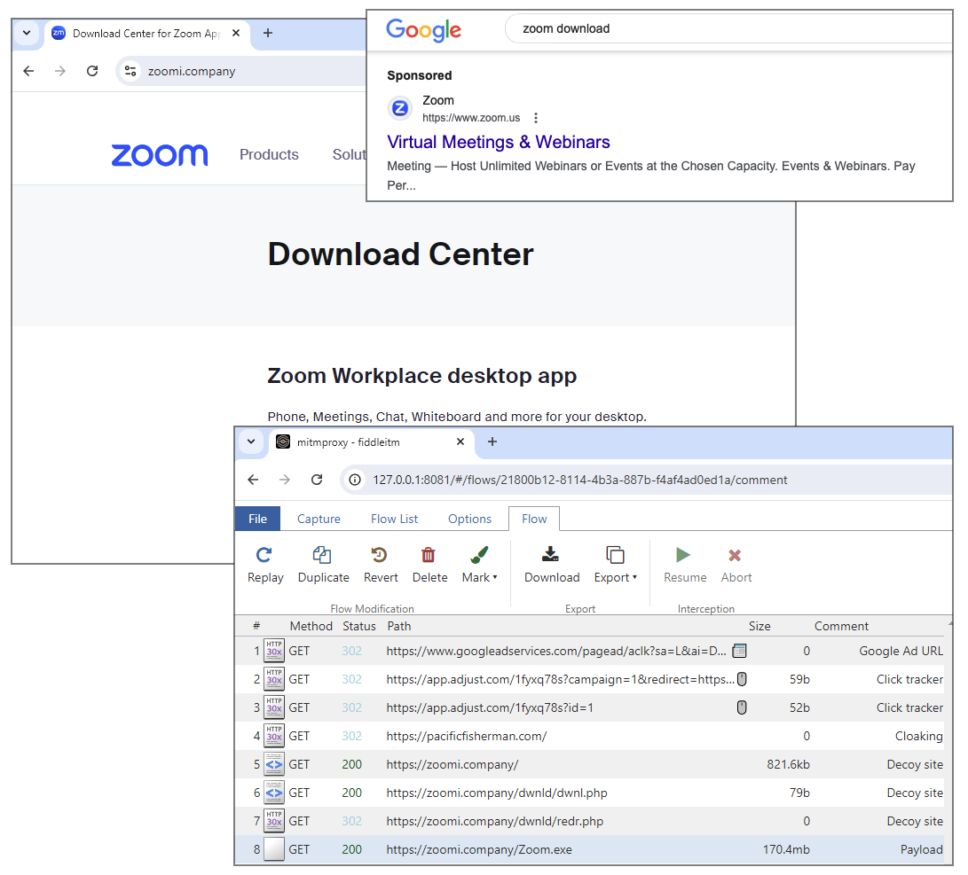Click the Zoom favicon in the sponsored ad

click(400, 108)
